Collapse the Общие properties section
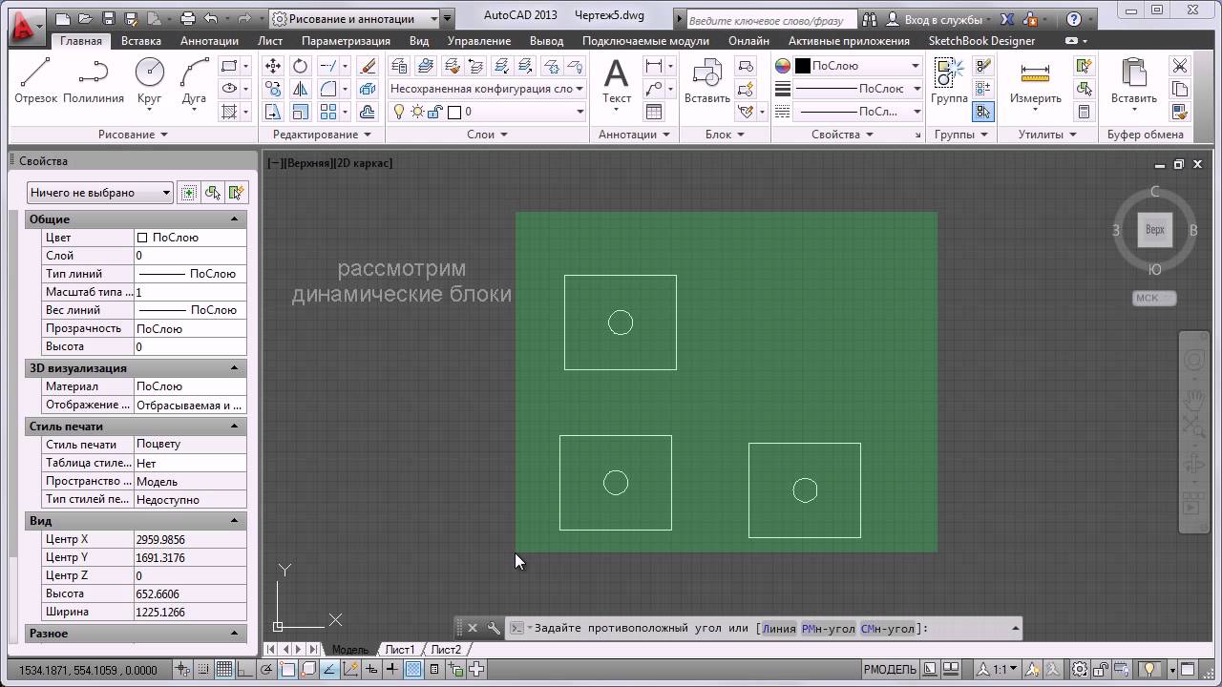This screenshot has height=687, width=1222. pos(234,219)
